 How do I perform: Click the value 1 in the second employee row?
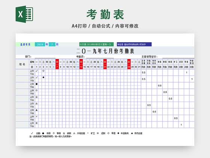[192, 79]
